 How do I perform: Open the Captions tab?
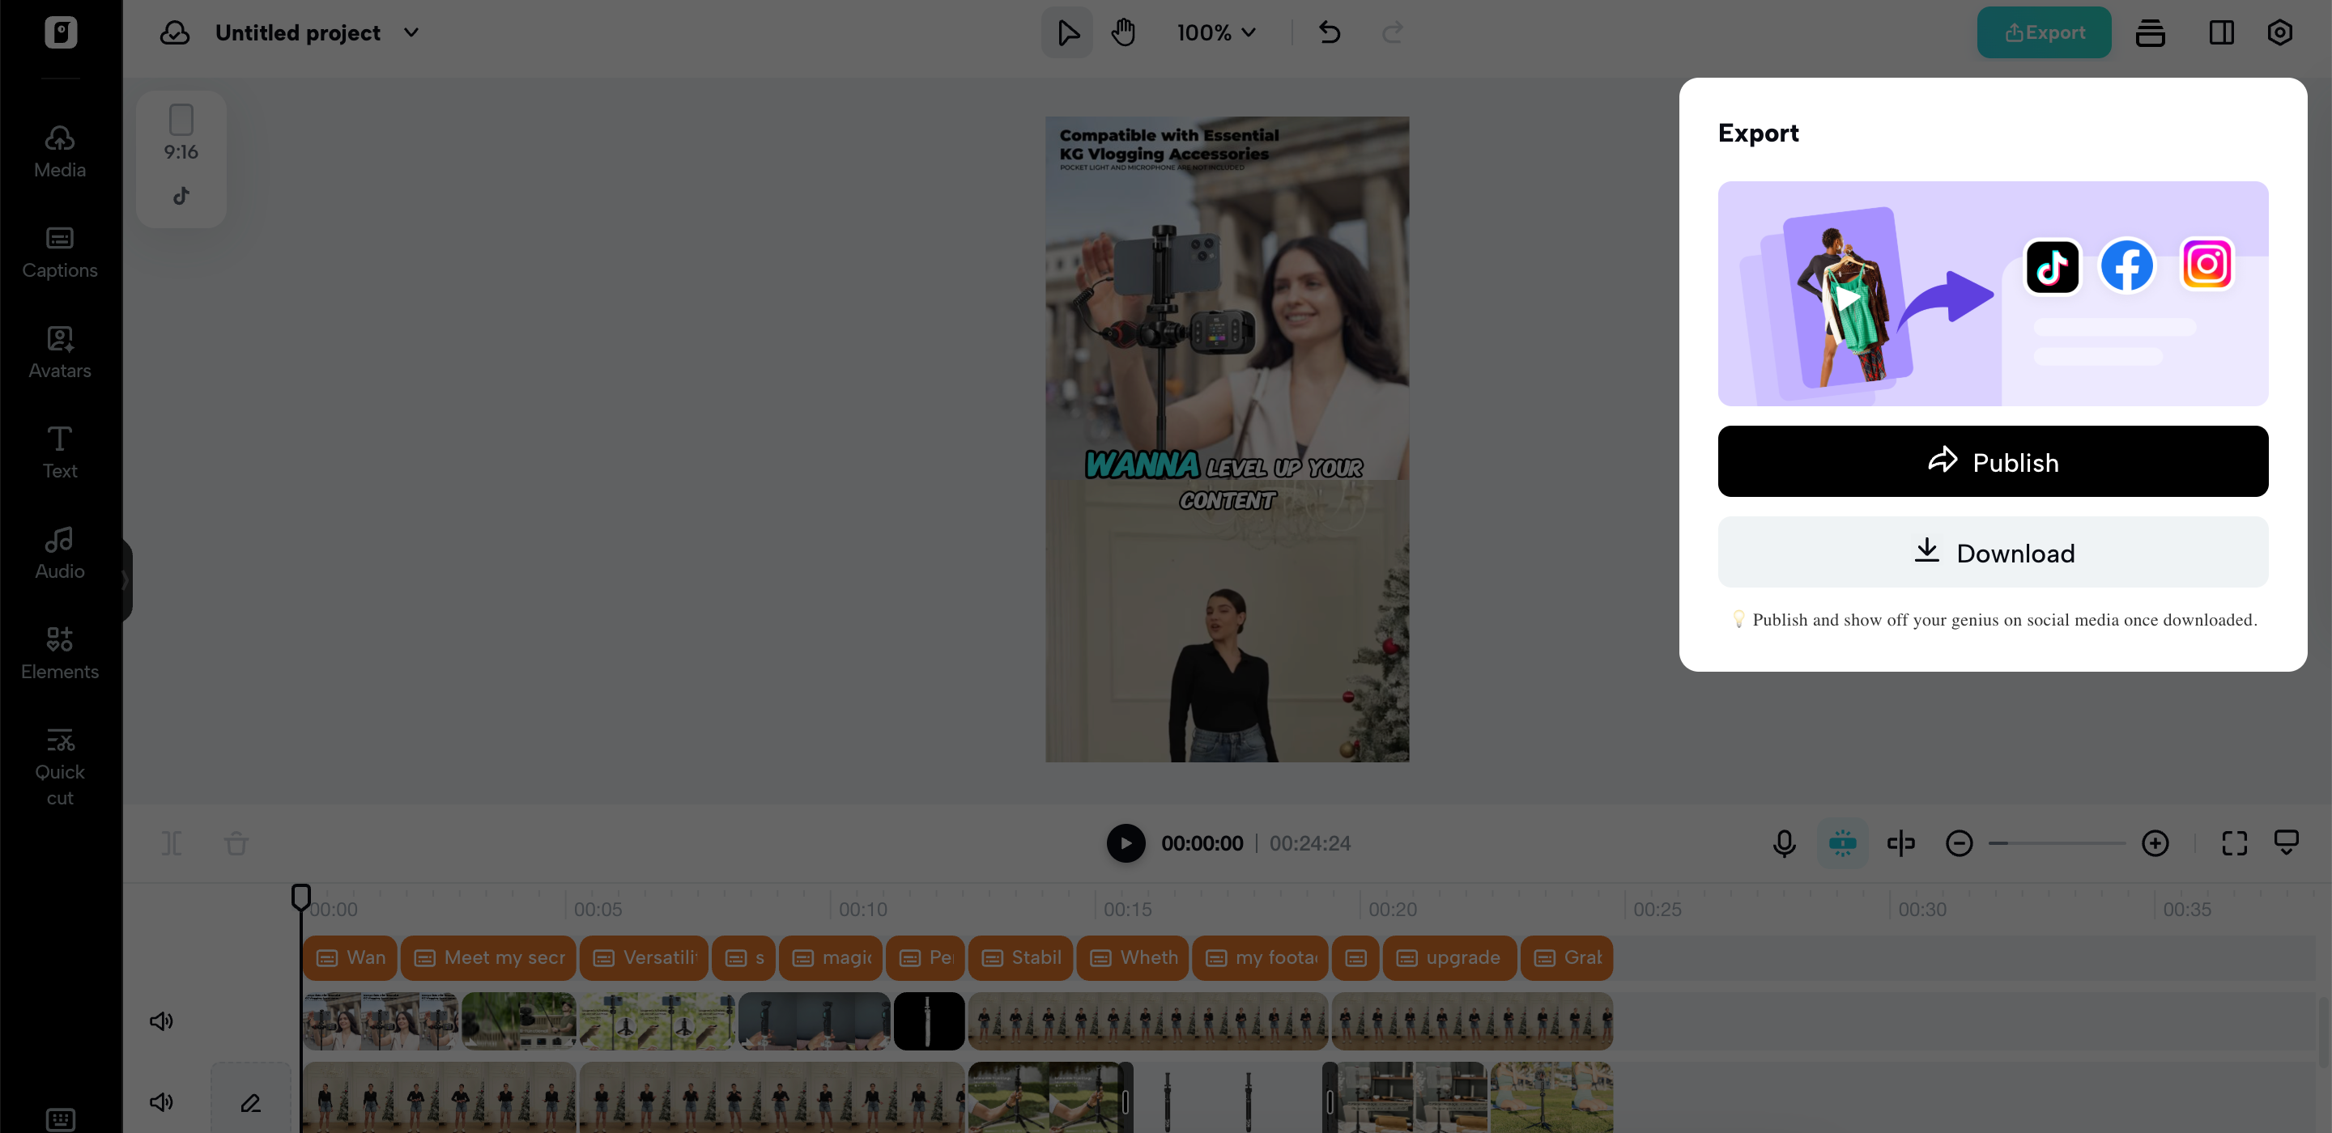(59, 252)
